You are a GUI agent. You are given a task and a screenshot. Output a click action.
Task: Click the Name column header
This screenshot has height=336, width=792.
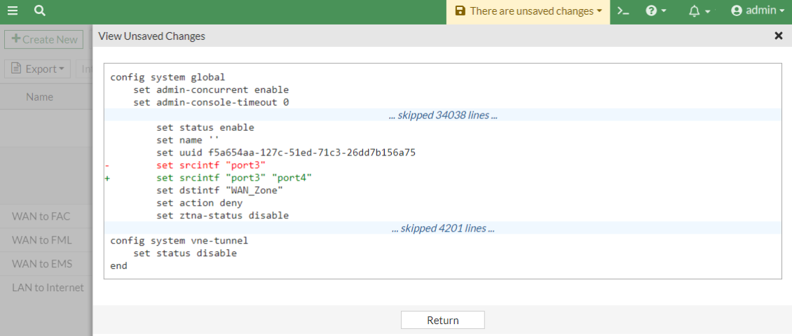point(39,97)
